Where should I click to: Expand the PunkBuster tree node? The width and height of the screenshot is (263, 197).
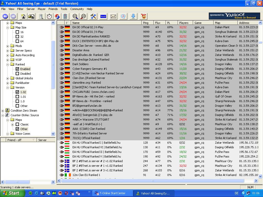(7, 83)
